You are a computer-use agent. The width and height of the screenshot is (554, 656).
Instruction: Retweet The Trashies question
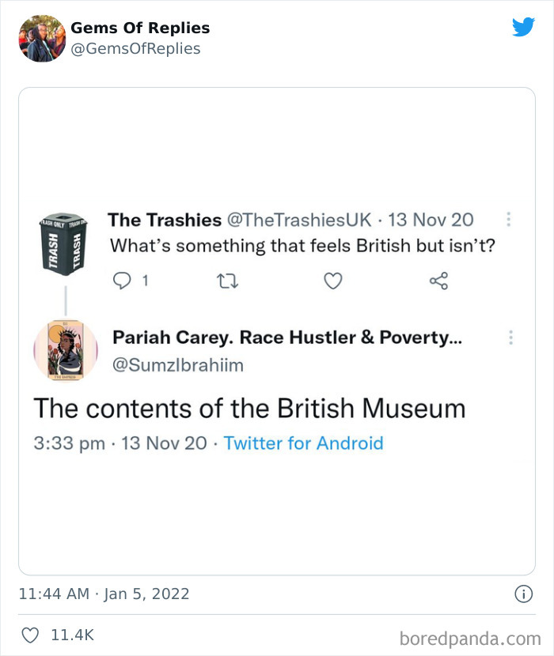coord(228,281)
